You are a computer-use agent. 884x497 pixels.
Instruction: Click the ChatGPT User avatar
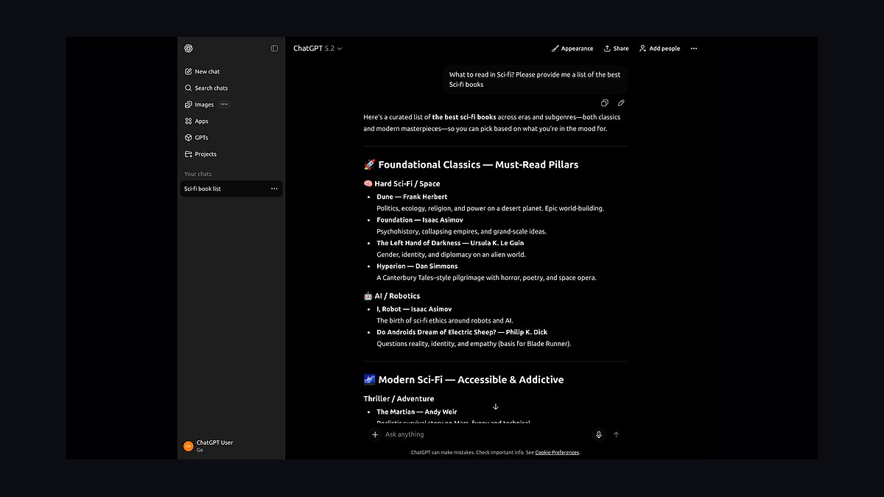[188, 445]
